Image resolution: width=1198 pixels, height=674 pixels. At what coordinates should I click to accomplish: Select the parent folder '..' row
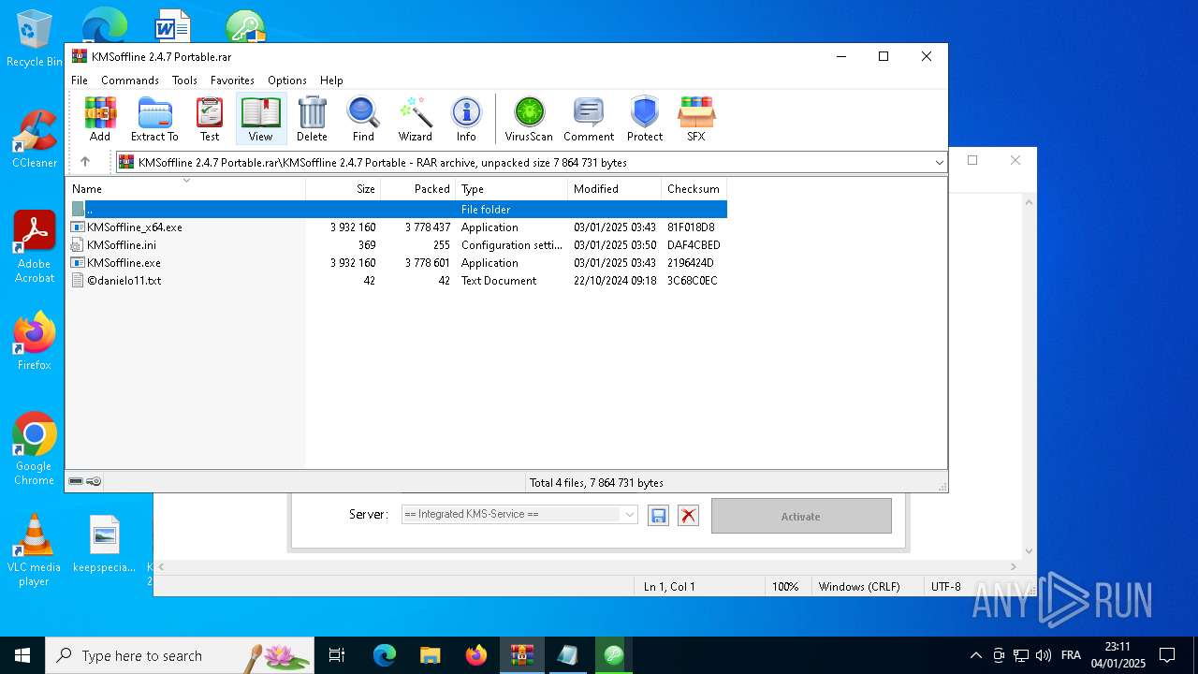[x=397, y=210]
